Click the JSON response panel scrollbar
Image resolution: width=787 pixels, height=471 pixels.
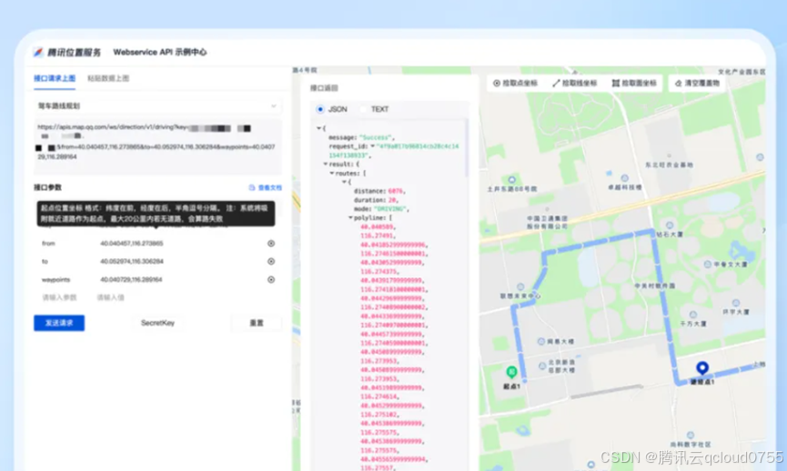coord(466,148)
